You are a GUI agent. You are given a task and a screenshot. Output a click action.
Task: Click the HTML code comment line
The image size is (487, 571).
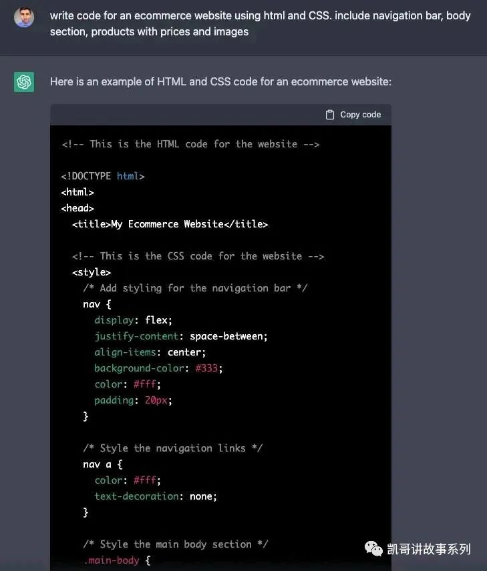click(190, 144)
